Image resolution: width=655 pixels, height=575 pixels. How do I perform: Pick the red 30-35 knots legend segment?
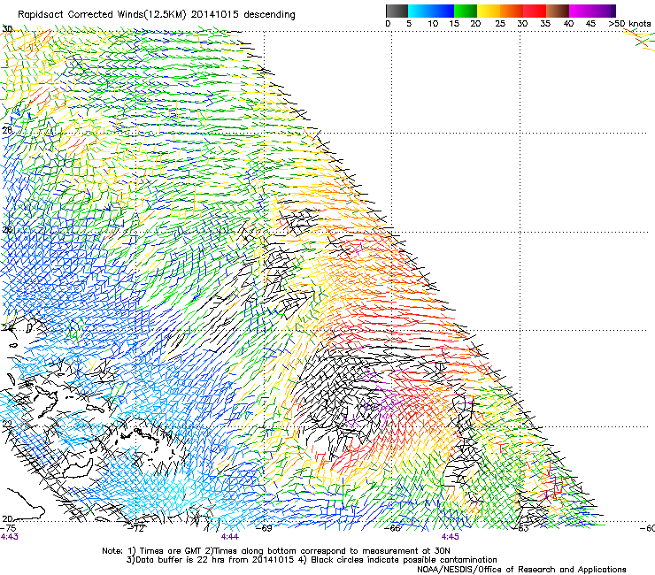tap(535, 11)
